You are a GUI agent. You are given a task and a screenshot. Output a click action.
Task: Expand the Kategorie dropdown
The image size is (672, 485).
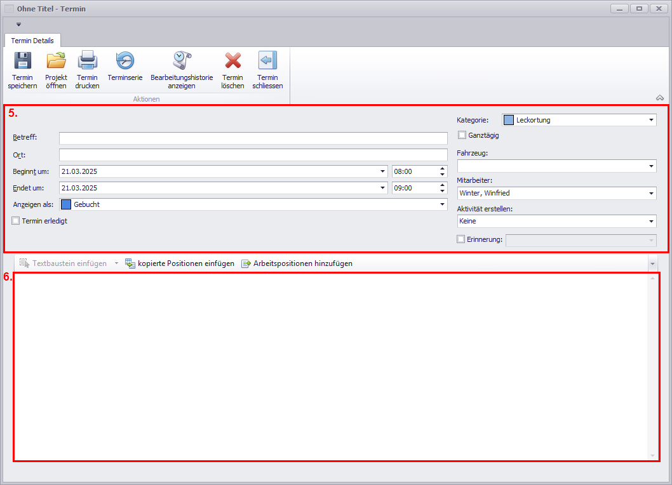651,120
